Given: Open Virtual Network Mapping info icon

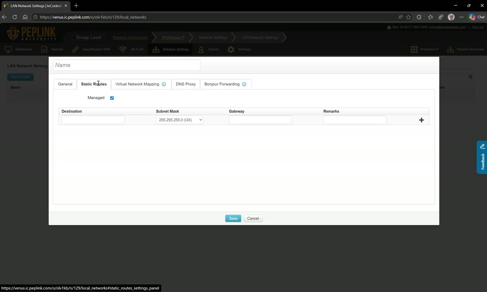Looking at the screenshot, I should coord(164,84).
